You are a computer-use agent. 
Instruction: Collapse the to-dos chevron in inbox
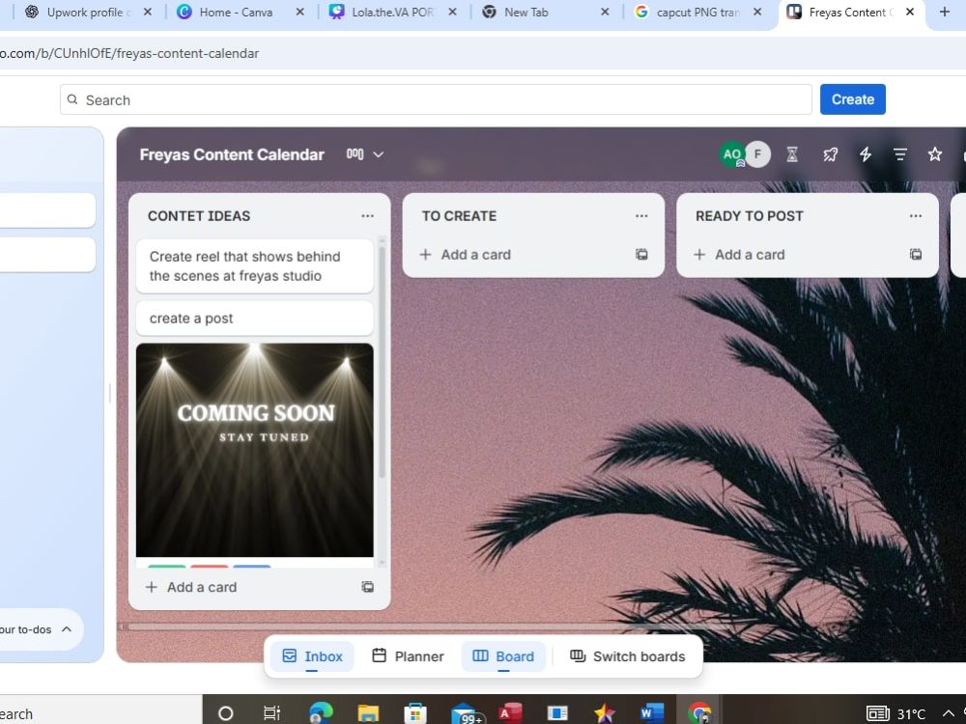tap(67, 629)
